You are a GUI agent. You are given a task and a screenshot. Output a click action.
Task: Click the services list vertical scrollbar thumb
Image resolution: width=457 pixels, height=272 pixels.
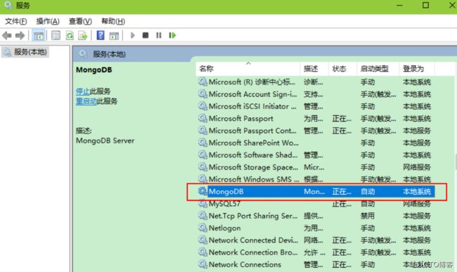456,162
